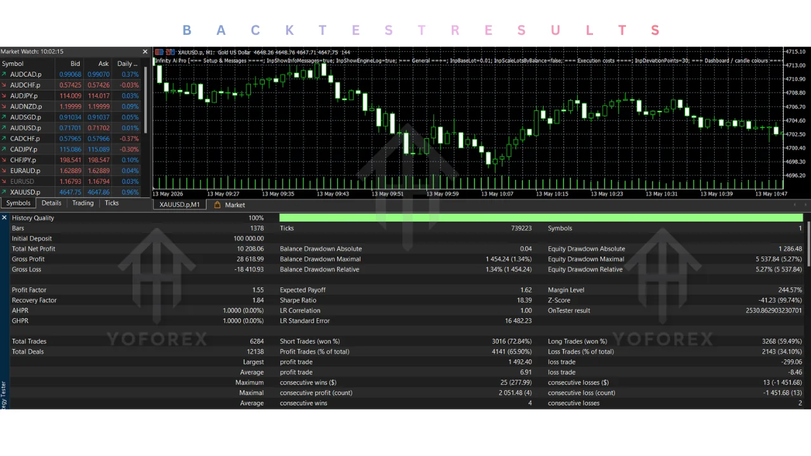Click the Total Deals value 12138
811x456 pixels.
(255, 351)
